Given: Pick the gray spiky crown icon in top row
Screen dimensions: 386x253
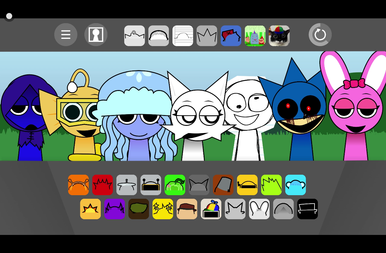Looking at the screenshot, I should pyautogui.click(x=207, y=36).
